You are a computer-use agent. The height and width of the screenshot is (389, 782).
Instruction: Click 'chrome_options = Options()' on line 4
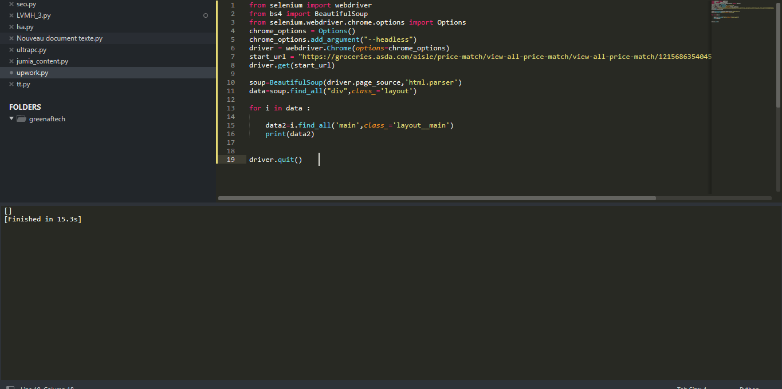(302, 31)
